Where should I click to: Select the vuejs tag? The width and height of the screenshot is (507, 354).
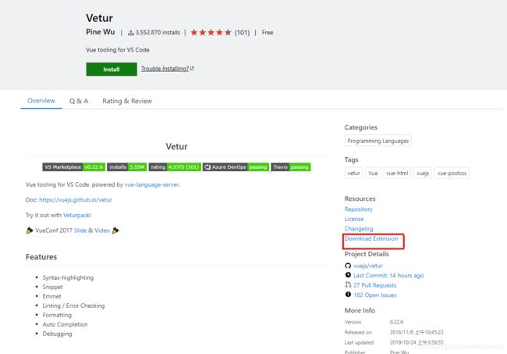[423, 173]
